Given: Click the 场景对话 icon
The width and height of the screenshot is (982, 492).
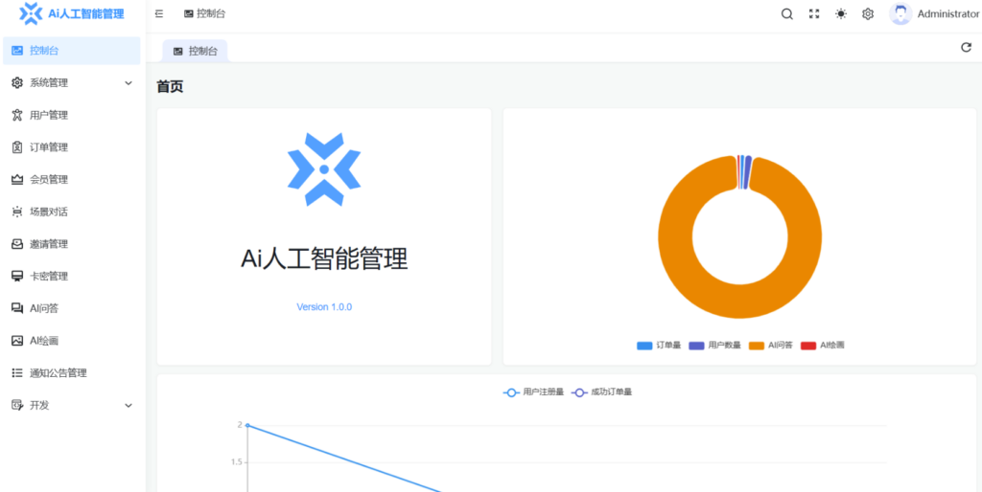Looking at the screenshot, I should (x=17, y=212).
